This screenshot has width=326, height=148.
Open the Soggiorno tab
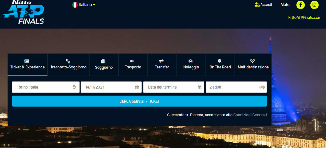104,64
